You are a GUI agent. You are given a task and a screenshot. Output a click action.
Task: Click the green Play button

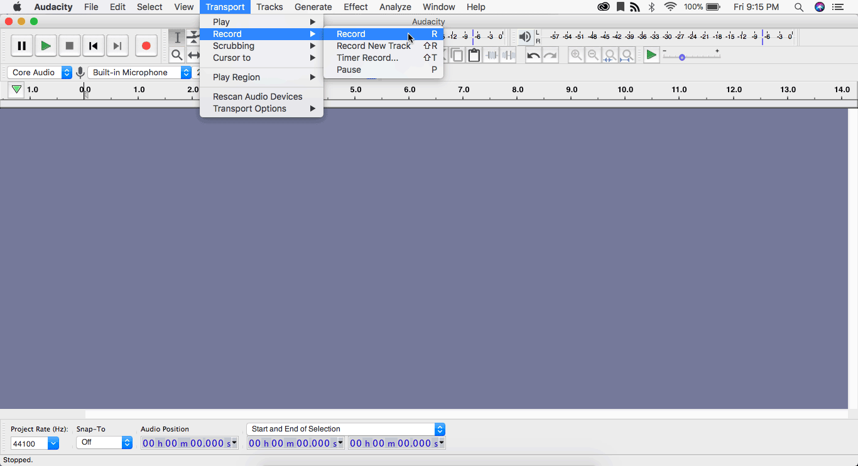(x=45, y=46)
